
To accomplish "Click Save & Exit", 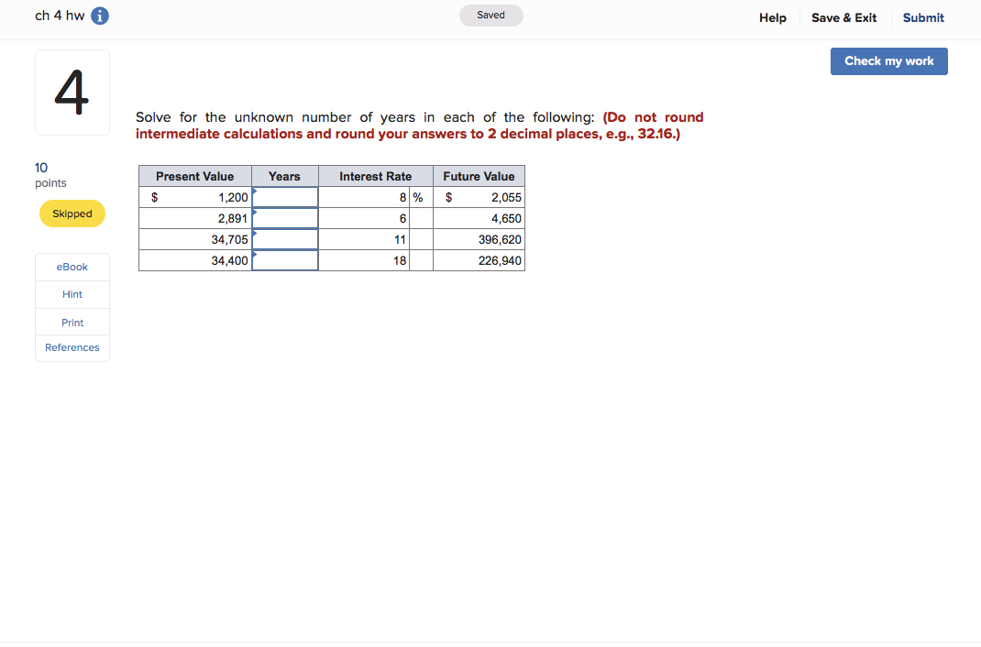I will pos(843,18).
